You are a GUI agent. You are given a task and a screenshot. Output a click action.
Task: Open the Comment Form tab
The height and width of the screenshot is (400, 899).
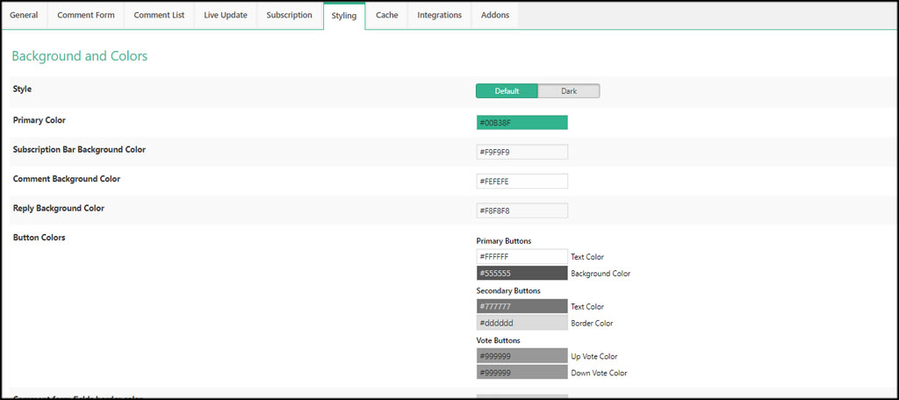(x=84, y=15)
